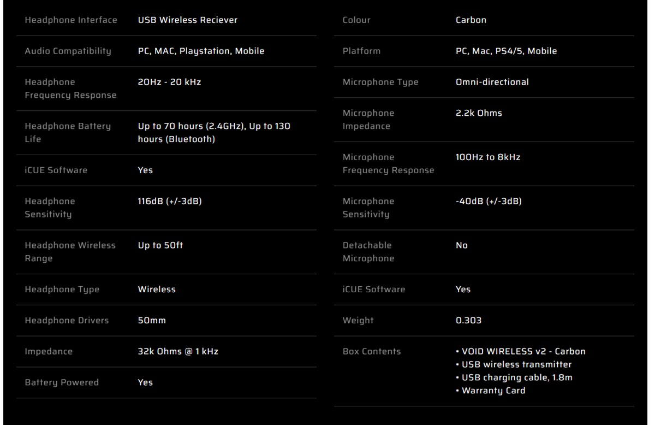Select the "Battery Powered" label
The height and width of the screenshot is (425, 655).
[x=62, y=382]
